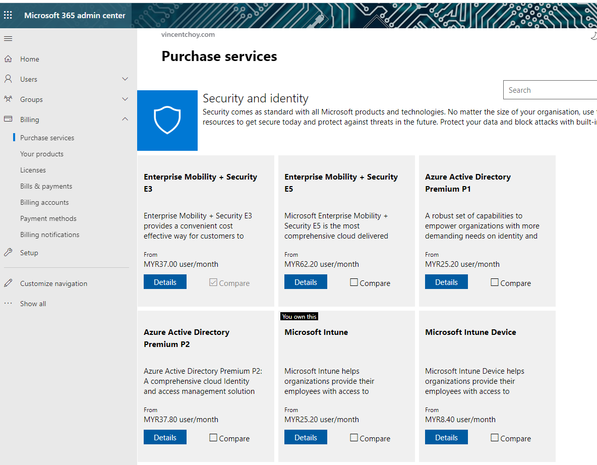Expand the Groups menu chevron

pos(125,99)
